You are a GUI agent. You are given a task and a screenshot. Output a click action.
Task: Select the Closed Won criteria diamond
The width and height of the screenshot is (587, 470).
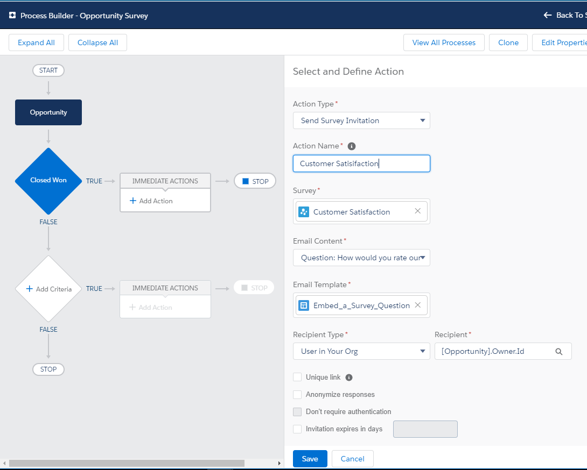(48, 181)
